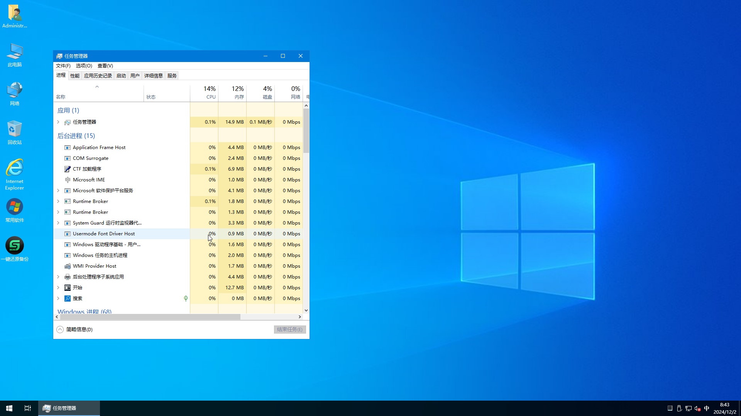Open Task View on the taskbar
Image resolution: width=741 pixels, height=416 pixels.
(28, 408)
